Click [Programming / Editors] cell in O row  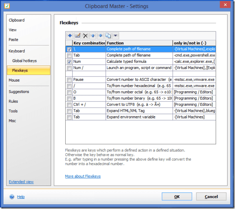tap(194, 92)
